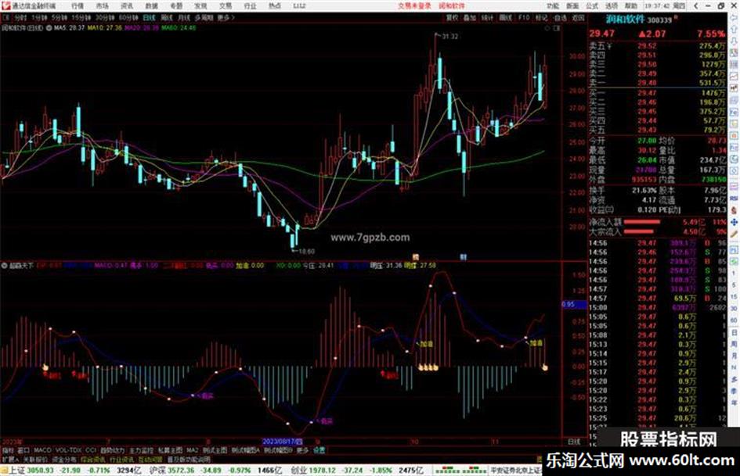Click the highlighted 2023/08/17 date marker
Viewport: 740px width, 476px height.
pyautogui.click(x=282, y=442)
